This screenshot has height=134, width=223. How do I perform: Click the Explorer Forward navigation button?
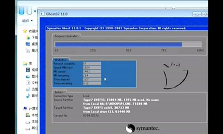pos(29,10)
